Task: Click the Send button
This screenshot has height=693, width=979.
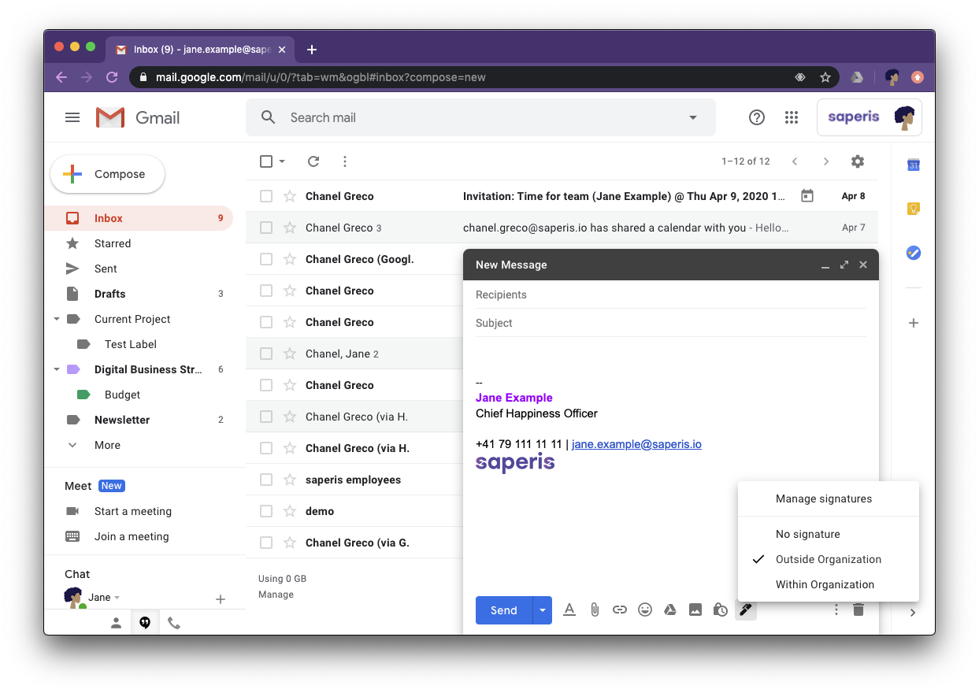Action: tap(502, 610)
